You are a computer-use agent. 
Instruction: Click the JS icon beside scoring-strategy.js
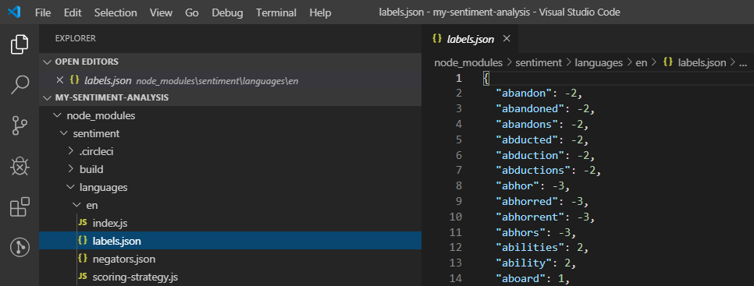coord(83,277)
